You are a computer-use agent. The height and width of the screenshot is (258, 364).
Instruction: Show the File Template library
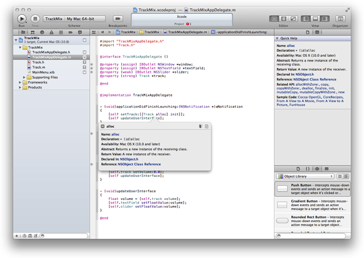(x=298, y=169)
